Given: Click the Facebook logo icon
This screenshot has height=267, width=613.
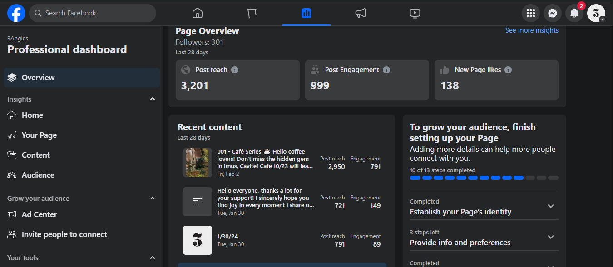Looking at the screenshot, I should tap(16, 13).
